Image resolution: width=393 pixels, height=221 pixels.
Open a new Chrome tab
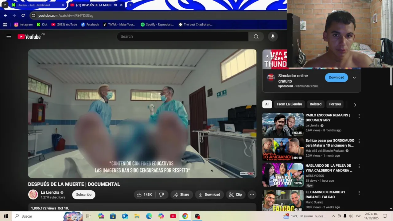click(130, 5)
